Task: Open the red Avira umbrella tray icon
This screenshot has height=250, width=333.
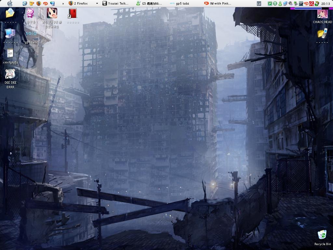Action: pyautogui.click(x=311, y=4)
